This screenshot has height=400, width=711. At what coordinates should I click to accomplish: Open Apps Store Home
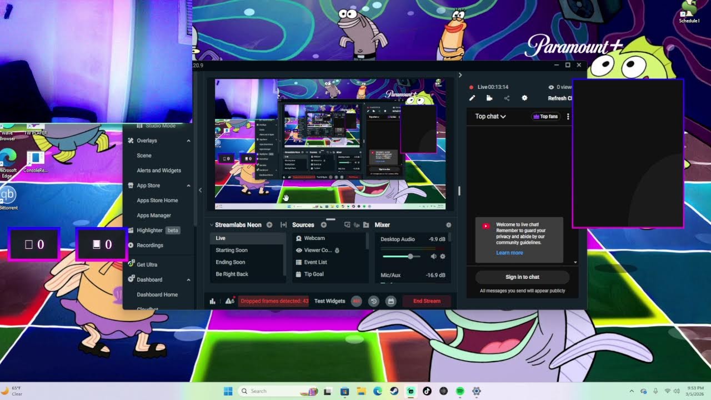click(x=157, y=201)
